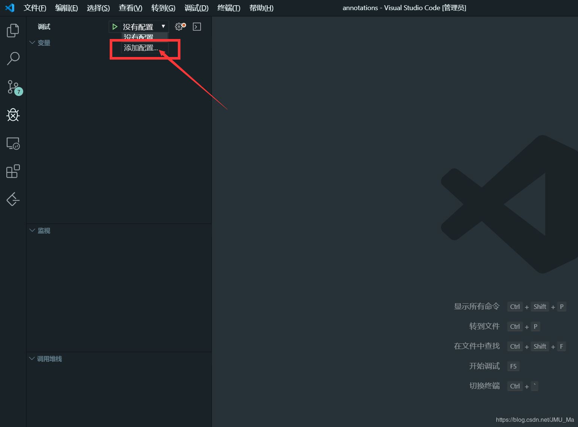Click the 显示所有命令 shortcut label

pos(477,307)
